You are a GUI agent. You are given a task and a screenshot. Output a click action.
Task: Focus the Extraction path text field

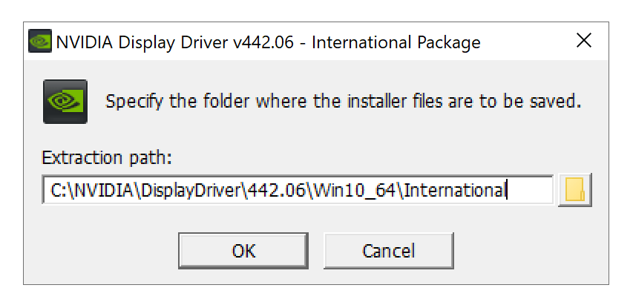pyautogui.click(x=297, y=190)
